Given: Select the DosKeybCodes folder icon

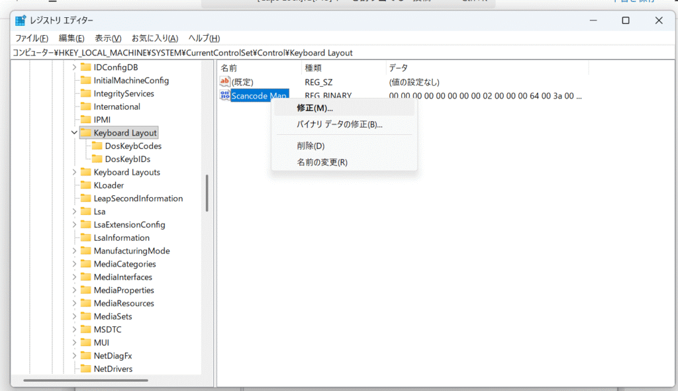Looking at the screenshot, I should click(97, 146).
